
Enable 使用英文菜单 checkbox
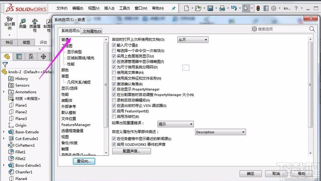pyautogui.click(x=114, y=73)
